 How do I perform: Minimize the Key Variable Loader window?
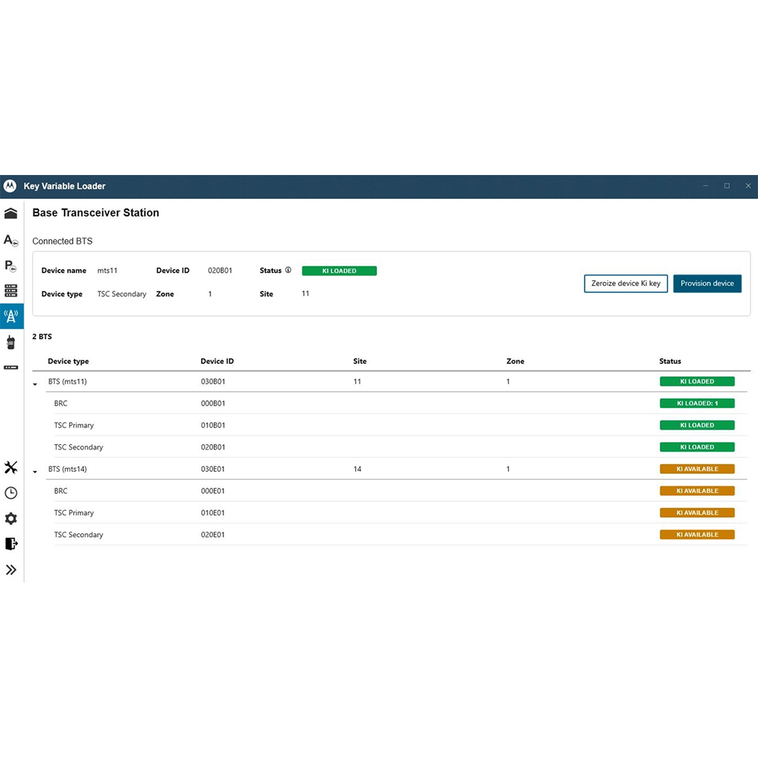tap(706, 186)
